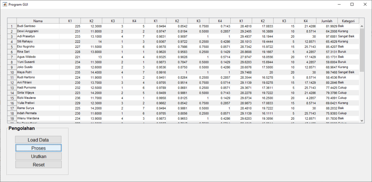Screen dimensions: 372x182
Task: Select the Jumlah column header
Action: pos(327,21)
